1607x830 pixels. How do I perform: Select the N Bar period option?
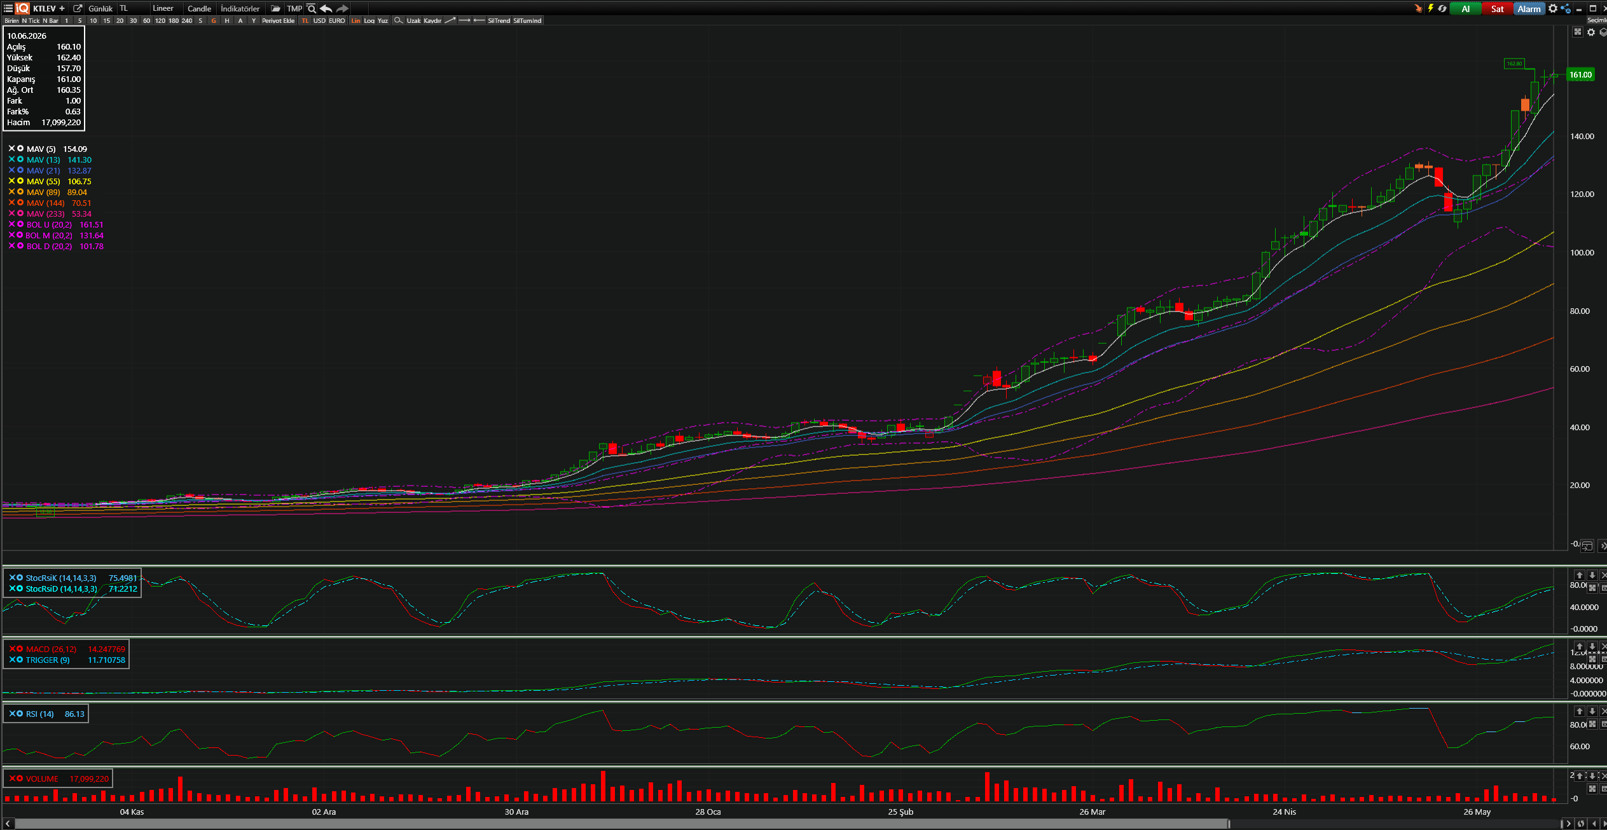[x=50, y=20]
